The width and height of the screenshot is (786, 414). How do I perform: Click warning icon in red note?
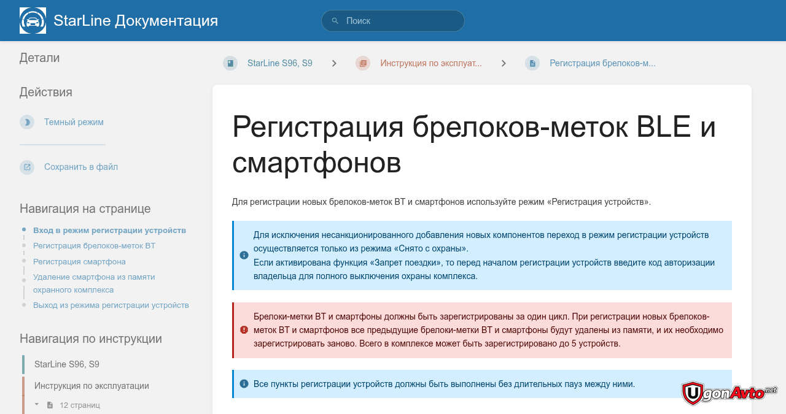tap(244, 330)
